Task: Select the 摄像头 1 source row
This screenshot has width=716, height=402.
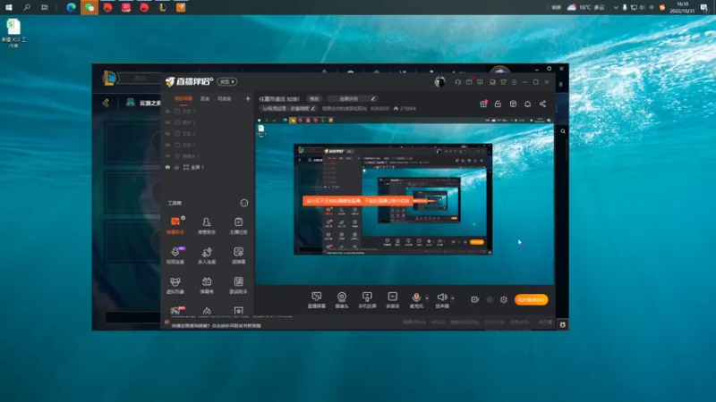Action: click(208, 155)
